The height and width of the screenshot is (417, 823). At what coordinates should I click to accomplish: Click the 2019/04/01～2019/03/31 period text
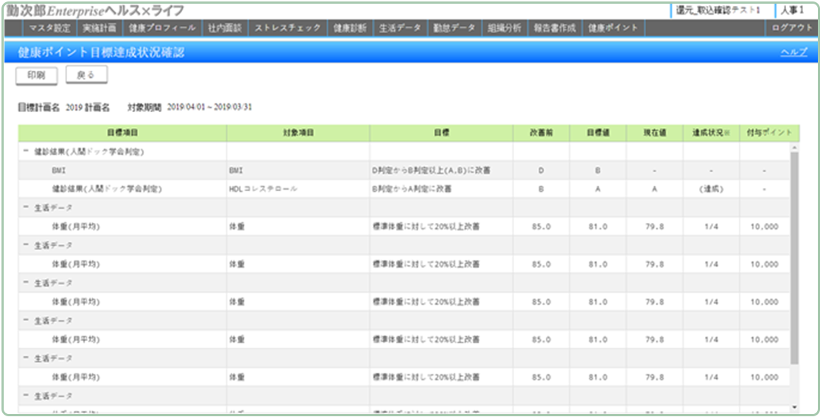(209, 107)
